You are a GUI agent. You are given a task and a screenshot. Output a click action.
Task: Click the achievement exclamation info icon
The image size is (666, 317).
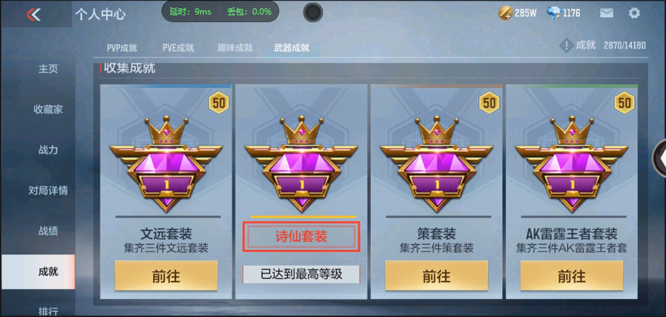click(567, 45)
